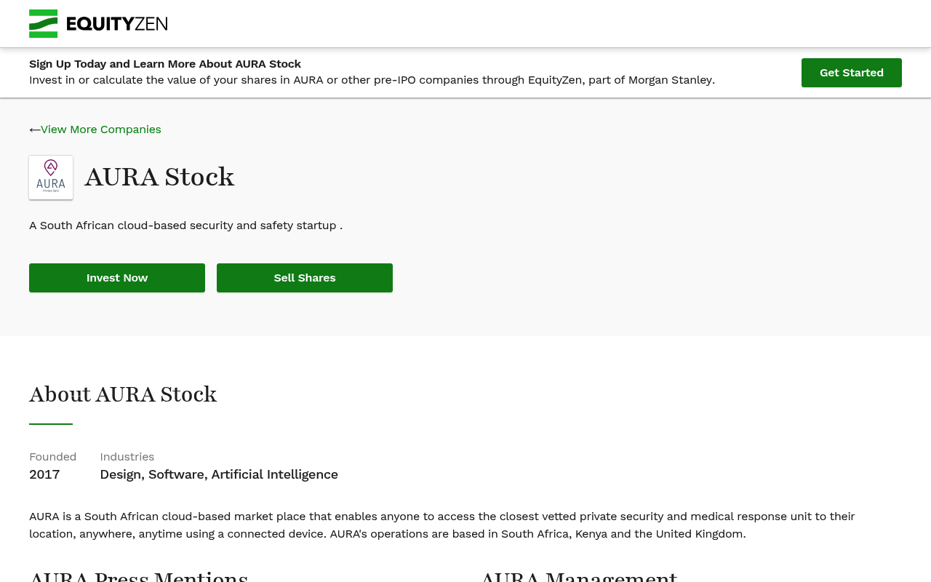
Task: Click the Design, Software, Artificial Intelligence text
Action: [x=219, y=474]
